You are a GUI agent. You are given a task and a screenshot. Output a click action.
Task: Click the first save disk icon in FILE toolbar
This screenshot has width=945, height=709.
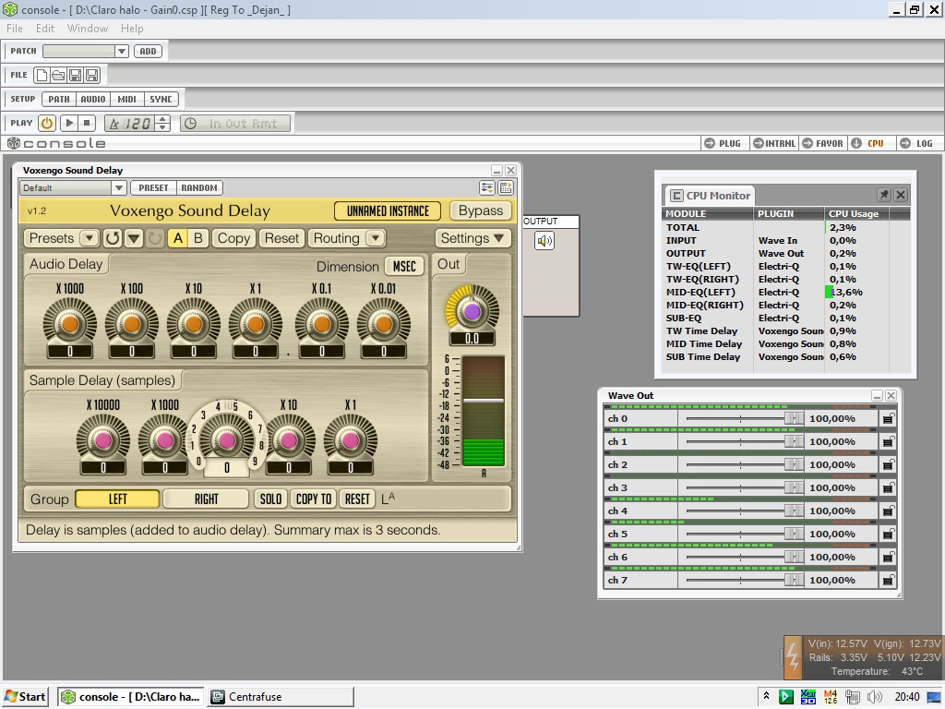(x=76, y=76)
